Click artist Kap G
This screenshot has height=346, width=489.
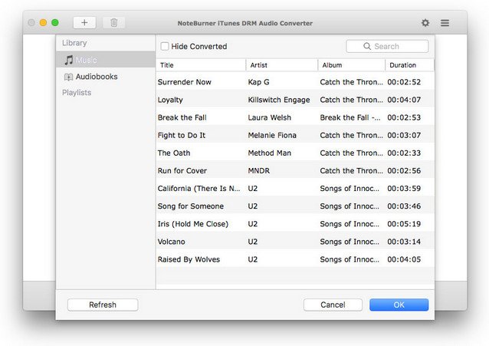click(258, 82)
